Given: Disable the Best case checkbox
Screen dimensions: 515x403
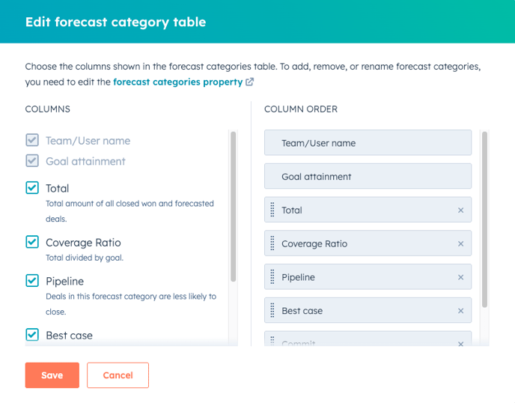Looking at the screenshot, I should tap(32, 335).
